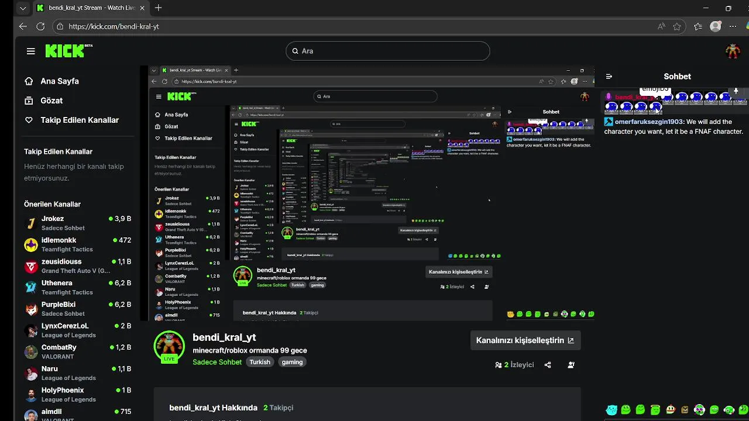Viewport: 749px width, 421px height.
Task: Select the green headset-microphone emote
Action: [x=729, y=410]
